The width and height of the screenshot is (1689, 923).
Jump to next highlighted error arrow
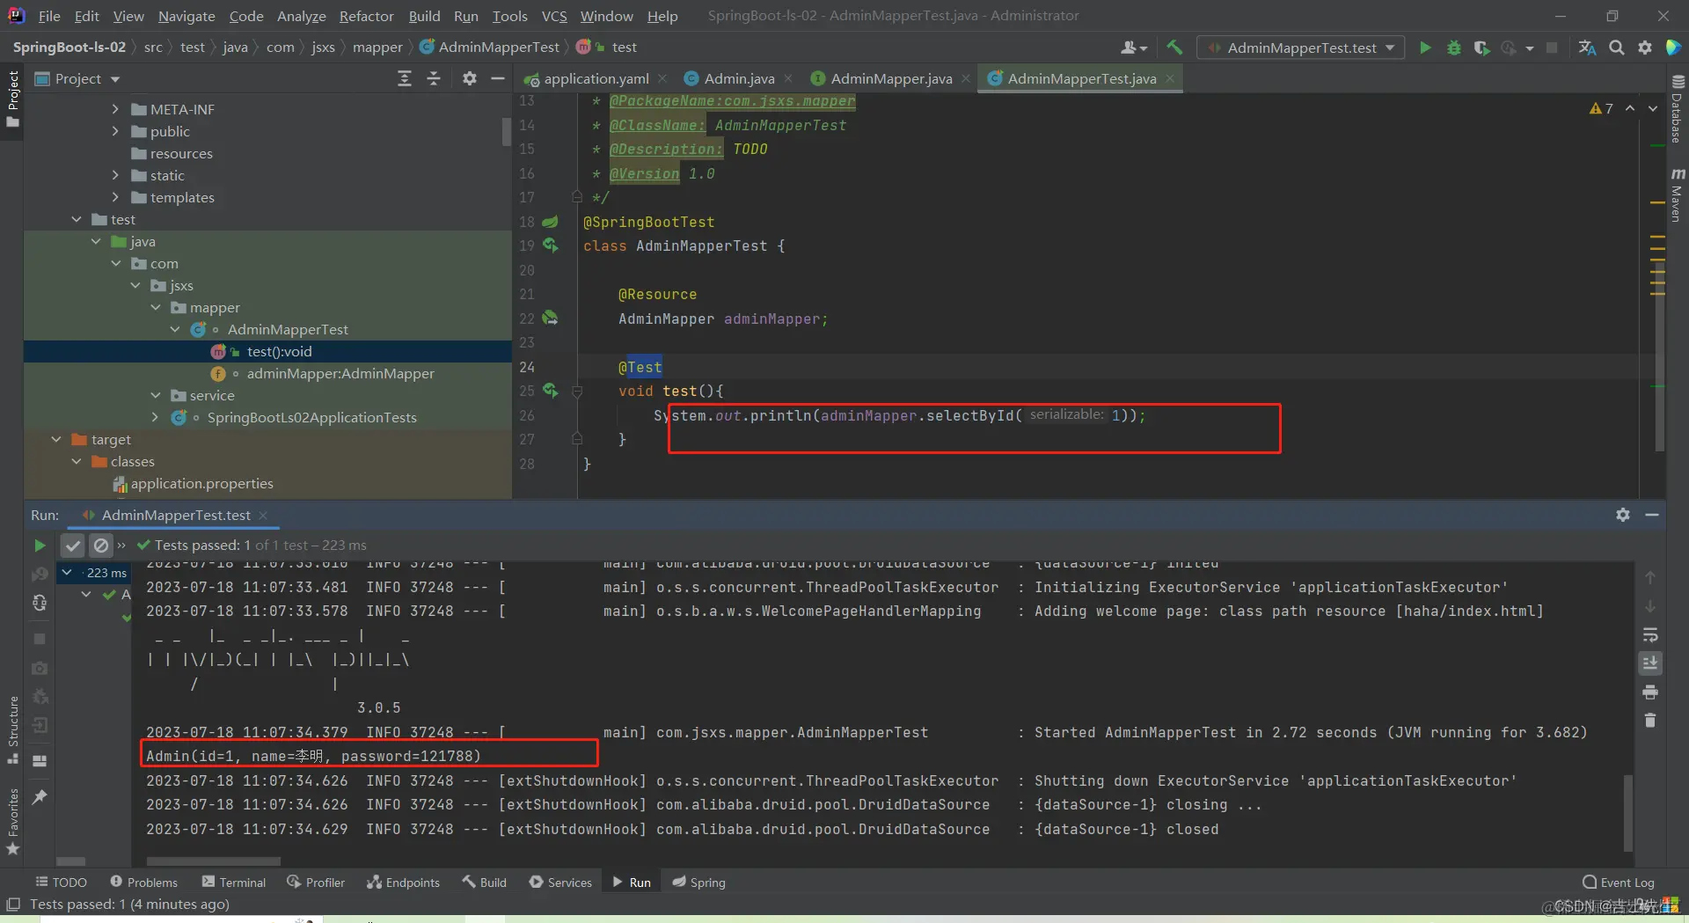click(1653, 108)
